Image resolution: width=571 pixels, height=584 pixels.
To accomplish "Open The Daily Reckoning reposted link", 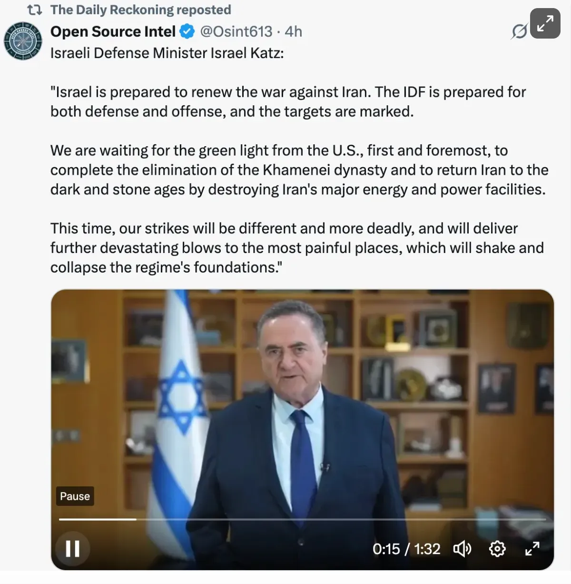I will click(x=140, y=10).
